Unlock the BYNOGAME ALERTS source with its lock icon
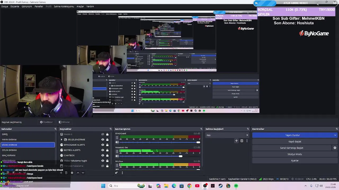This screenshot has width=339, height=190. point(107,145)
